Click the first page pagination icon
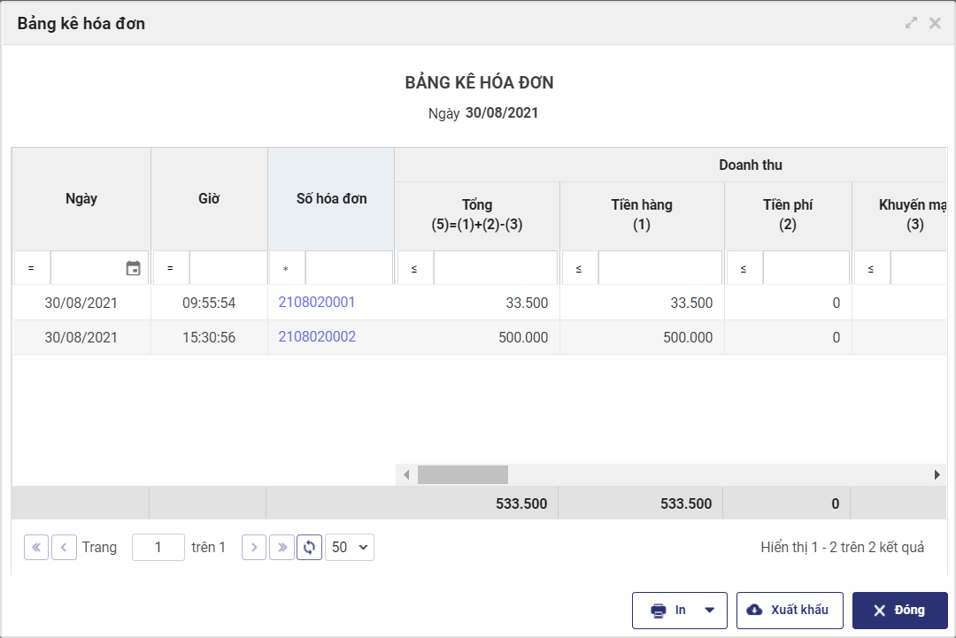 [x=36, y=548]
